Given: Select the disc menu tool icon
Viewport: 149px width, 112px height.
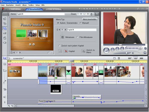Looking at the screenshot, I should point(5,28).
